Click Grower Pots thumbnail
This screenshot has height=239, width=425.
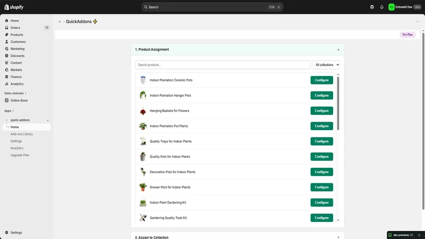point(143,187)
